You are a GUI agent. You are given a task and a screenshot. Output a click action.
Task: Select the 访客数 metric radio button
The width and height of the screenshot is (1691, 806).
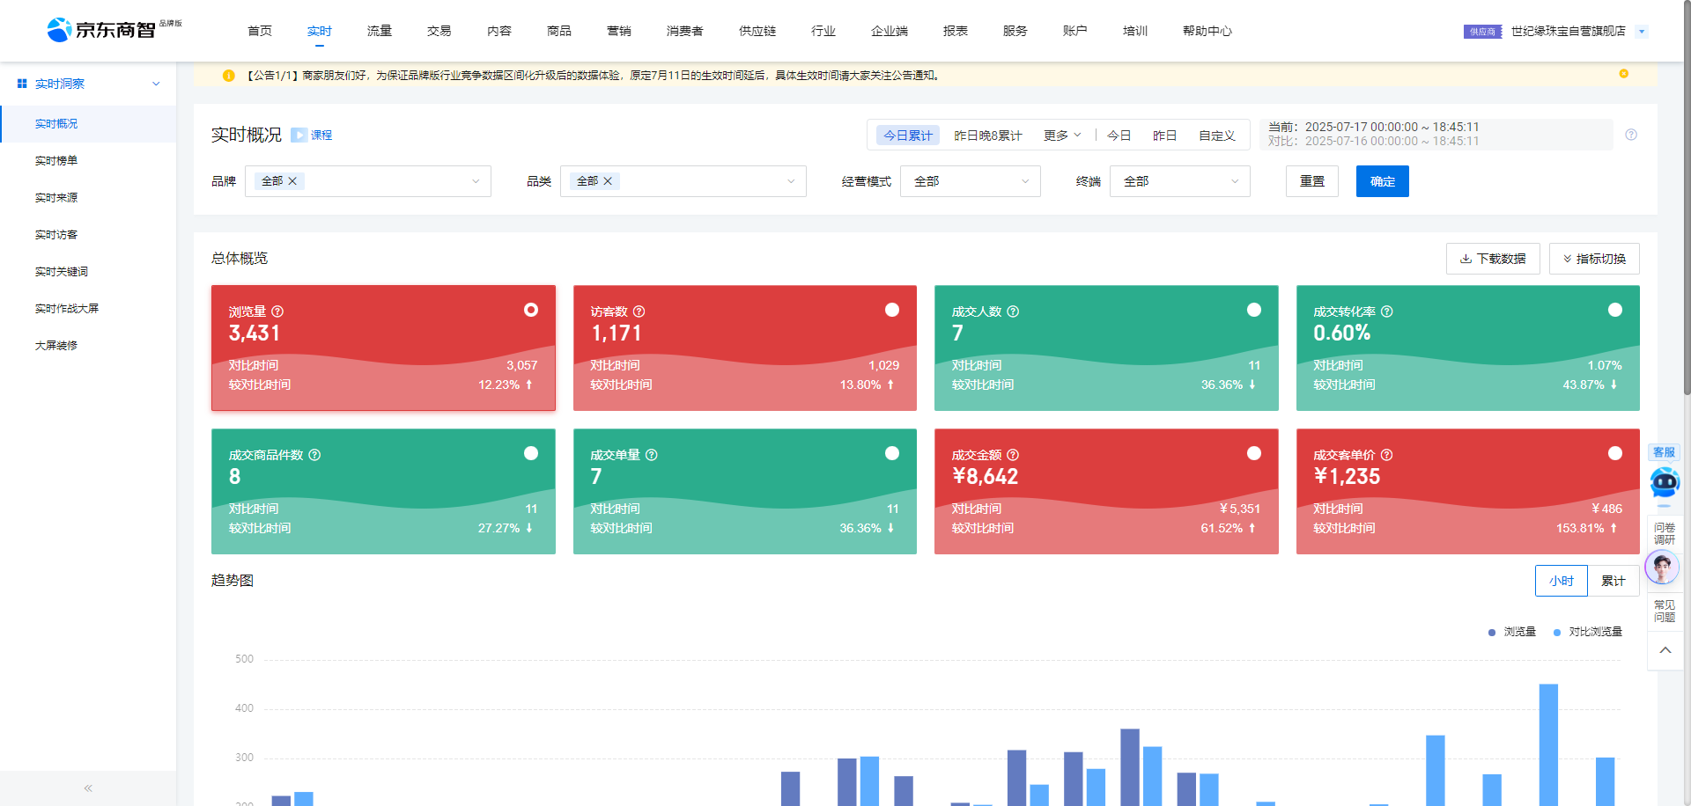tap(892, 310)
